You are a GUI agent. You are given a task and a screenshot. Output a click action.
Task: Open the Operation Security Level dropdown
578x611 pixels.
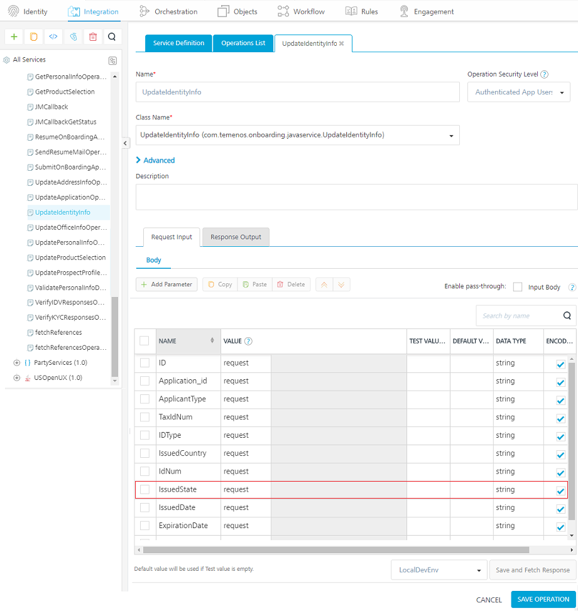[518, 92]
